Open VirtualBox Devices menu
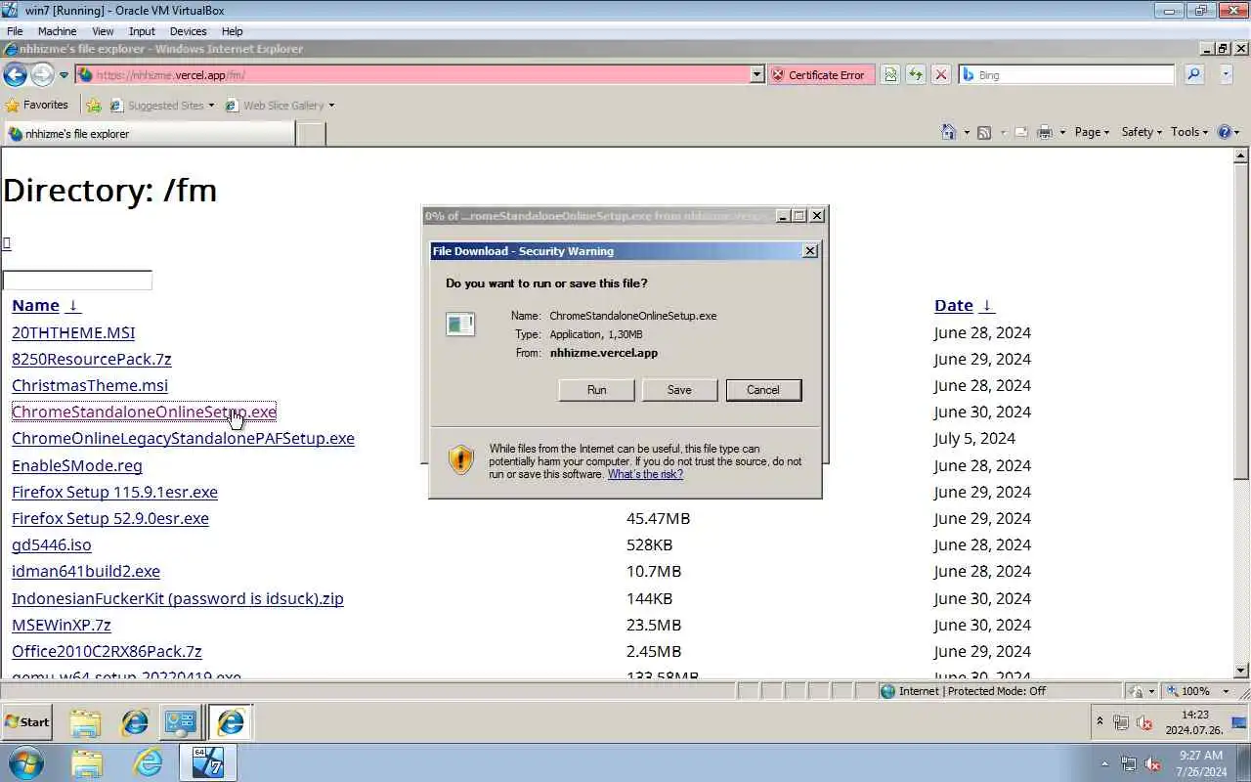1251x782 pixels. coord(188,31)
